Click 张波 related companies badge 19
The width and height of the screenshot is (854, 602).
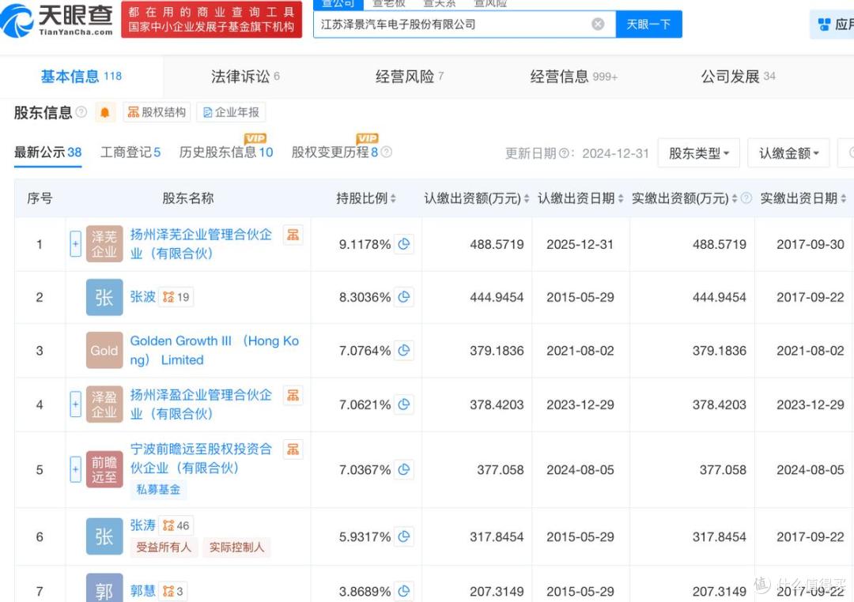click(176, 297)
